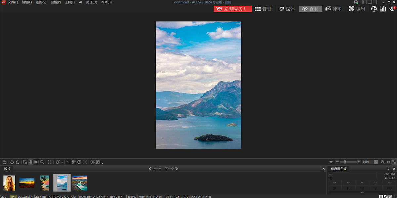The height and width of the screenshot is (198, 397).
Task: Go to 下一个 next image
Action: (x=171, y=169)
